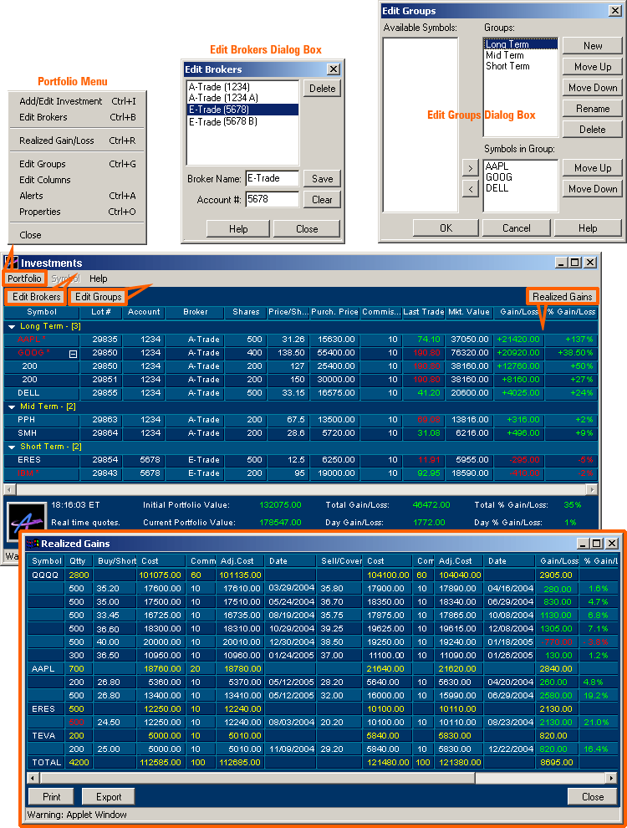Click the Medved logo in Investments status area
Viewport: 627px width, 828px height.
27,521
